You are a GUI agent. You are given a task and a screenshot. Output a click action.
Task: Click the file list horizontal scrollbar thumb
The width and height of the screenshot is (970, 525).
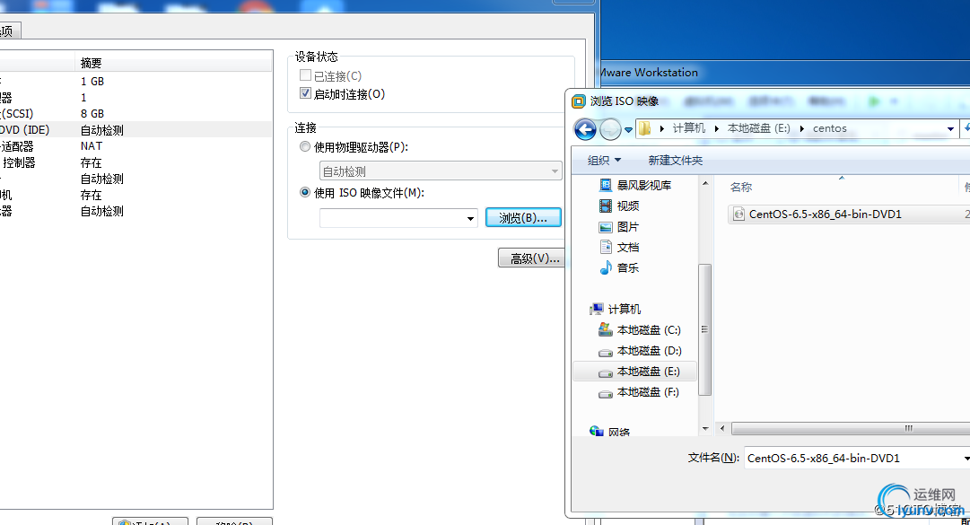click(851, 428)
